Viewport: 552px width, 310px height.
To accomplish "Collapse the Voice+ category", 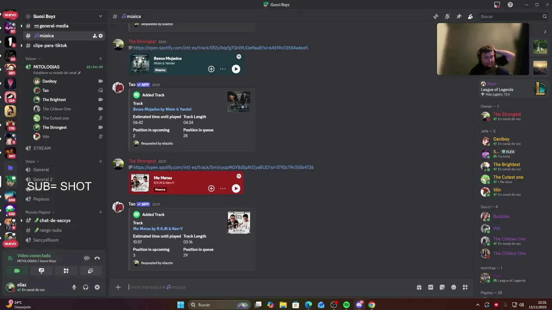I will point(33,59).
